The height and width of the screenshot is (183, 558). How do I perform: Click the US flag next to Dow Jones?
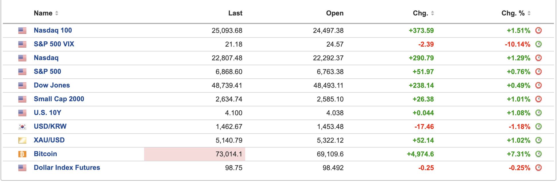(x=22, y=85)
